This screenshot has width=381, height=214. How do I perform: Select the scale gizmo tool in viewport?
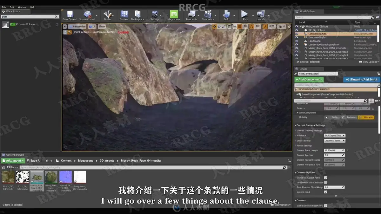tap(224, 27)
